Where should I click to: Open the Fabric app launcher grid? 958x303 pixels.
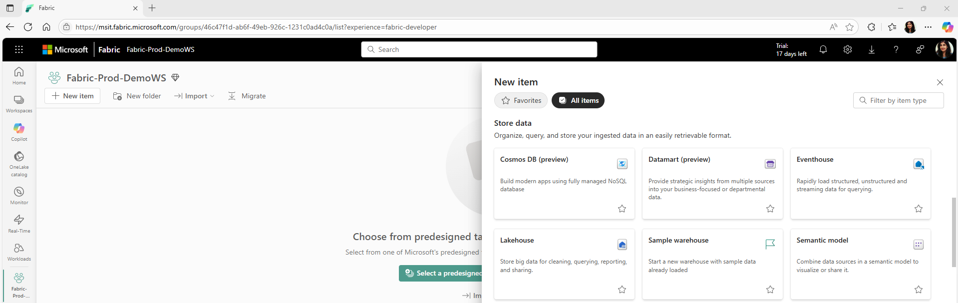(x=19, y=49)
